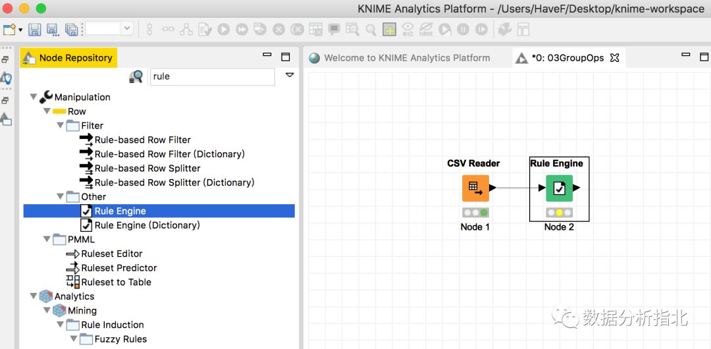Collapse the Other folder

61,196
